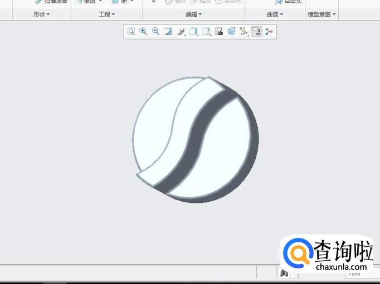Open the Display Style cube icon
This screenshot has height=284, width=380.
pyautogui.click(x=193, y=32)
